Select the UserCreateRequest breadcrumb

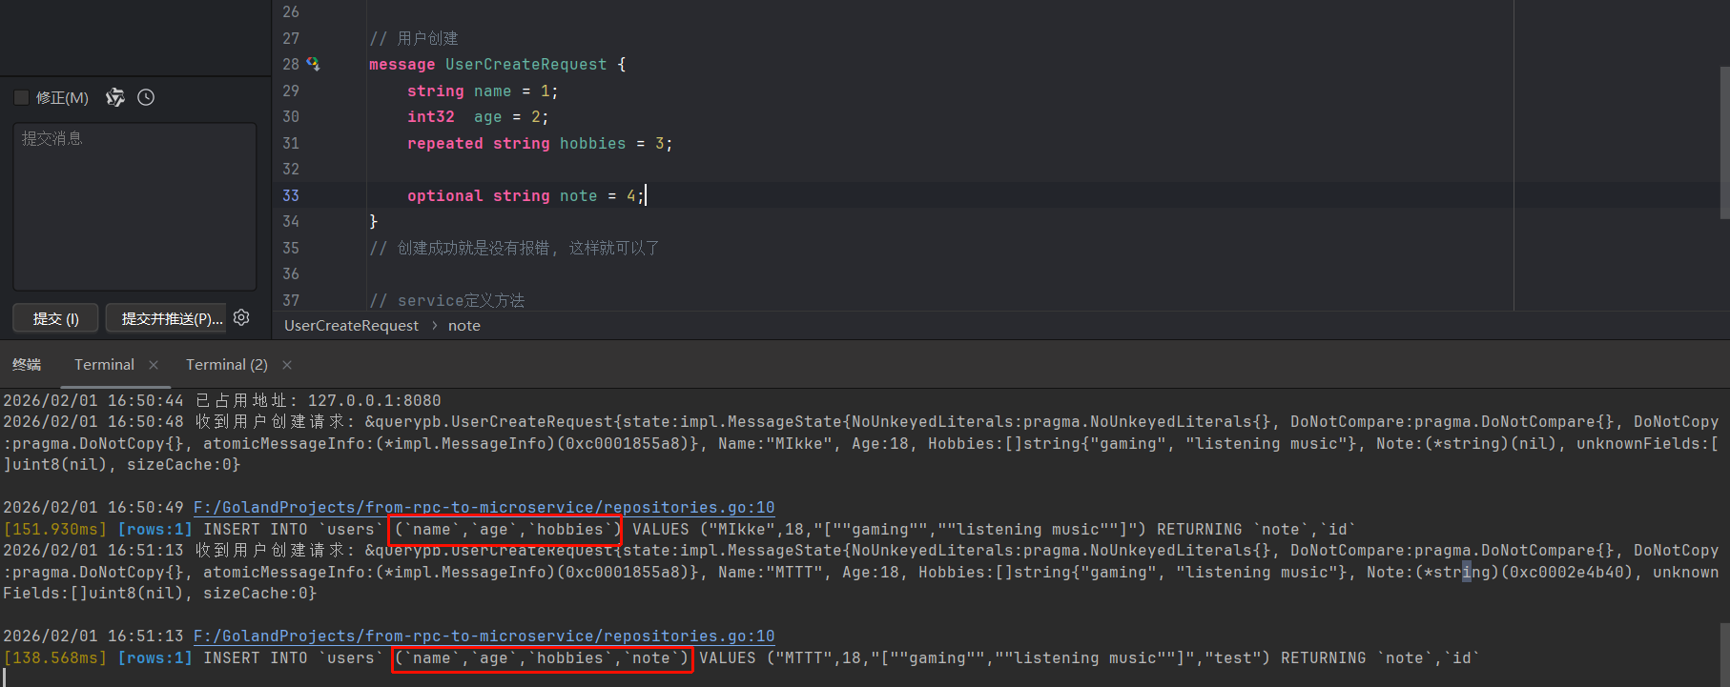tap(351, 326)
